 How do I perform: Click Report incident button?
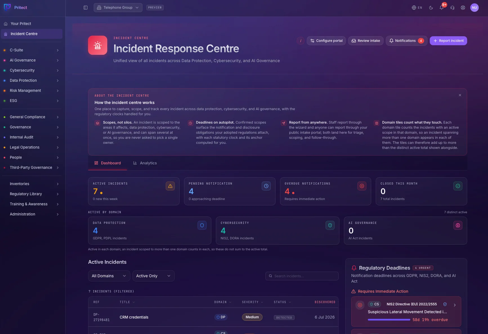(x=448, y=41)
